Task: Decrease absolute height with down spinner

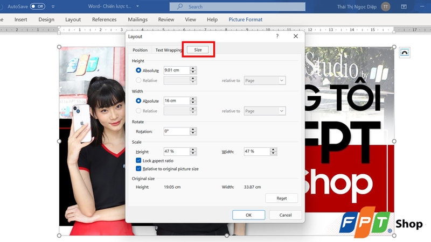Action: (x=193, y=72)
